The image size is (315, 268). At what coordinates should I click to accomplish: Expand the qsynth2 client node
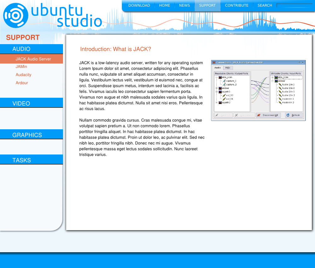pos(217,103)
